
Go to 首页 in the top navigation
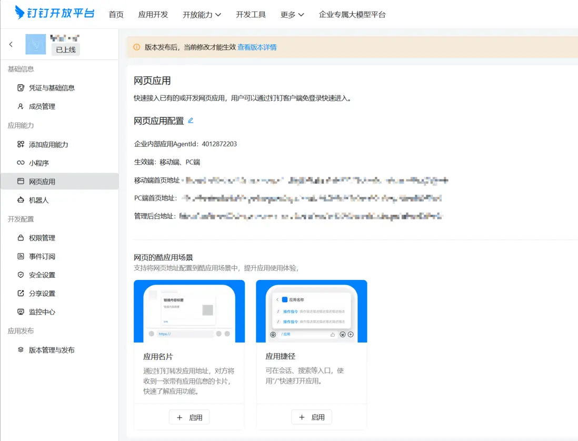[116, 15]
